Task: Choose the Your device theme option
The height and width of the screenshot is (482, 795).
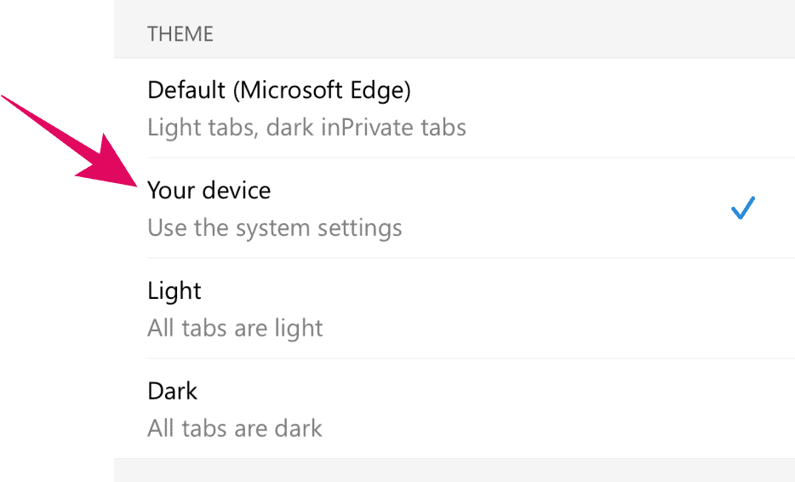Action: pyautogui.click(x=209, y=190)
